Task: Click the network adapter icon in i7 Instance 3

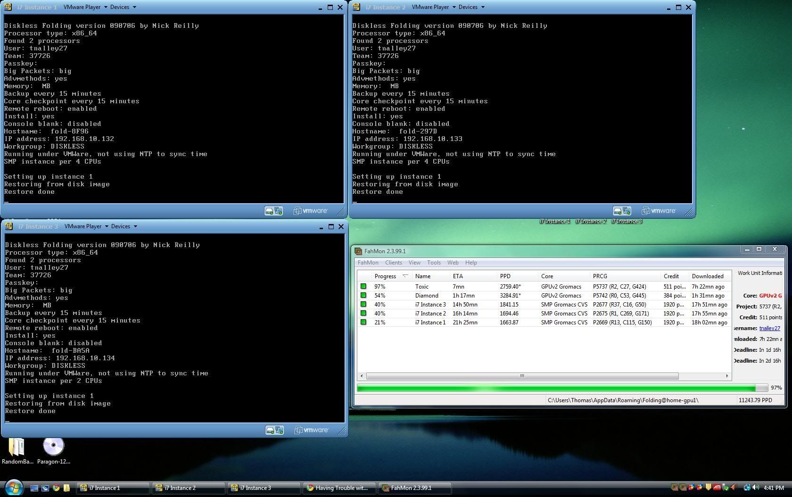Action: pos(279,430)
